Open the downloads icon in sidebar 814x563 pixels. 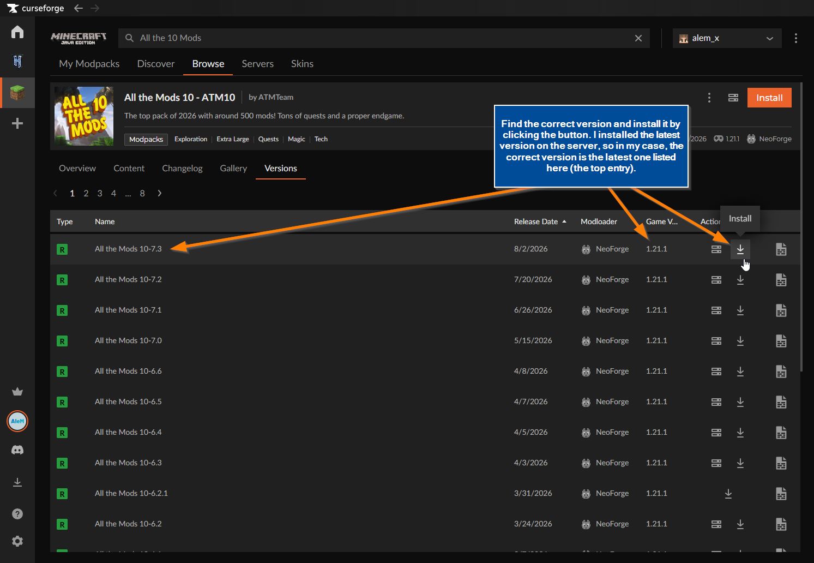click(x=17, y=482)
